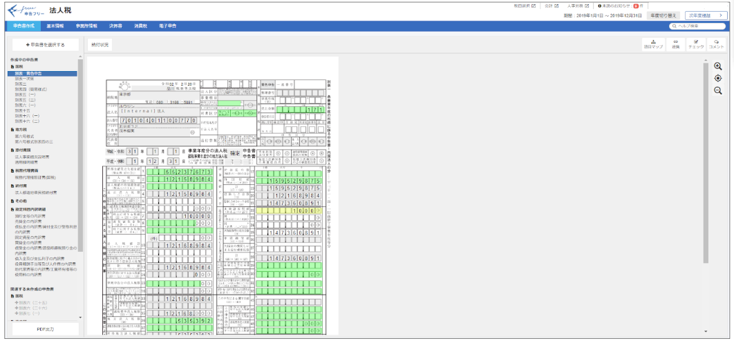Switch to the 基本情報 tab
734x343 pixels.
click(x=55, y=26)
